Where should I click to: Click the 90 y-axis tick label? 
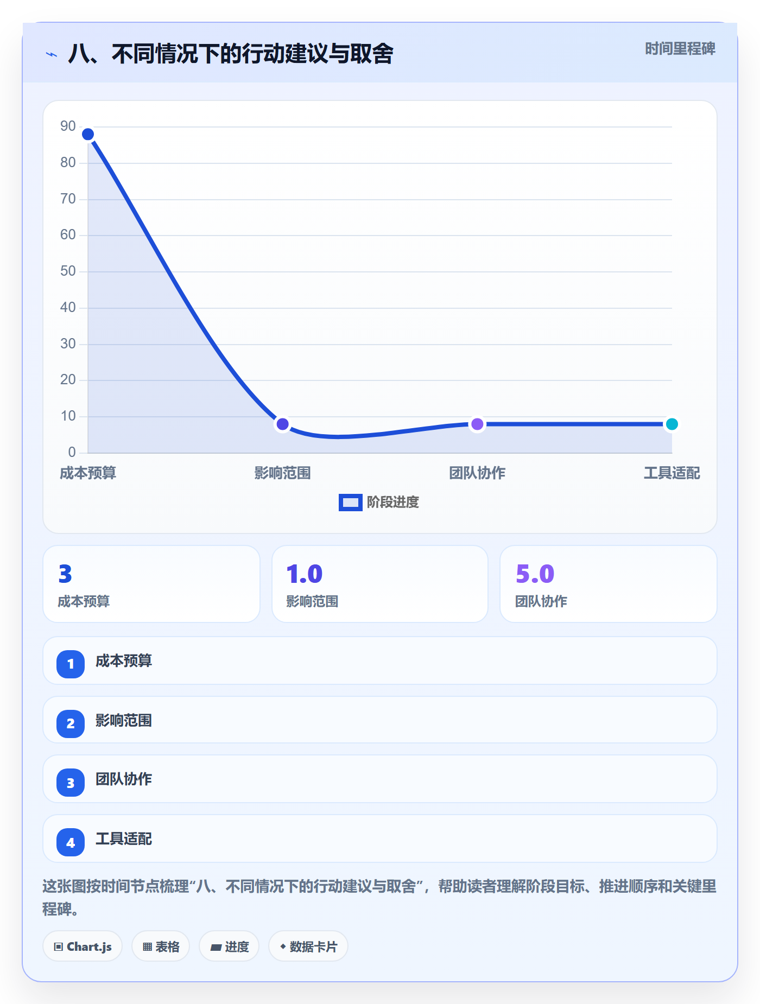[68, 126]
